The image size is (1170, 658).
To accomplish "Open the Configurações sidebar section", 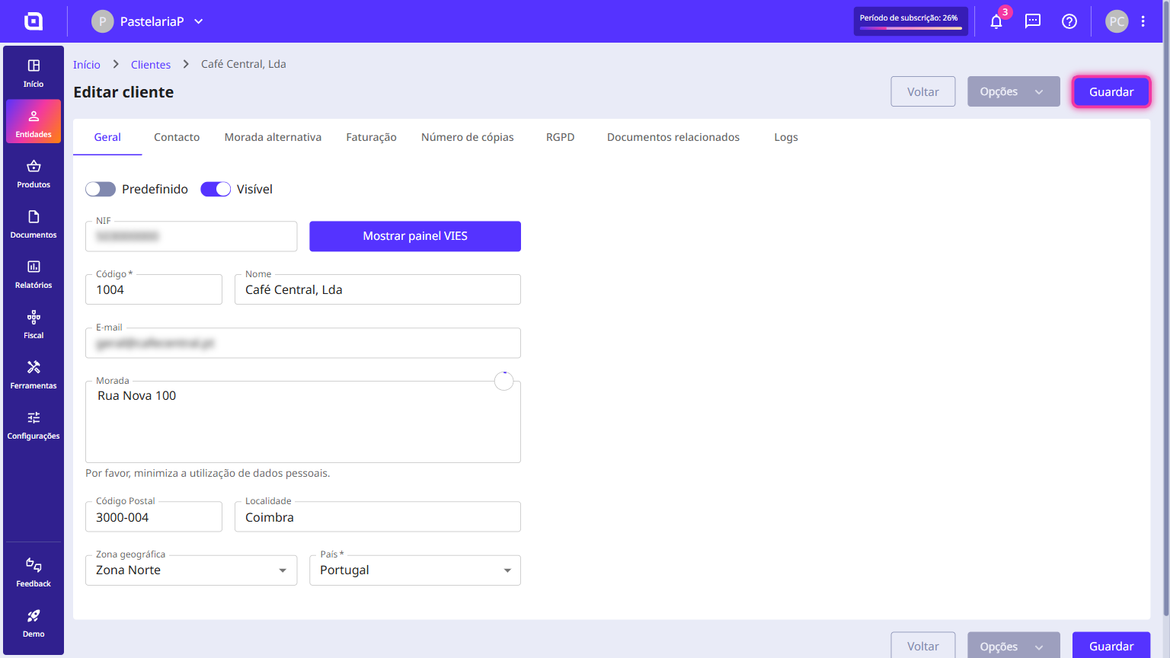I will (34, 425).
